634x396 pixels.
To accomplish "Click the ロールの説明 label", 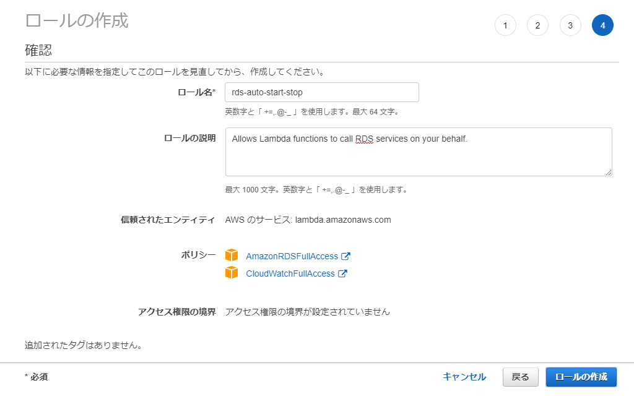I will point(189,138).
